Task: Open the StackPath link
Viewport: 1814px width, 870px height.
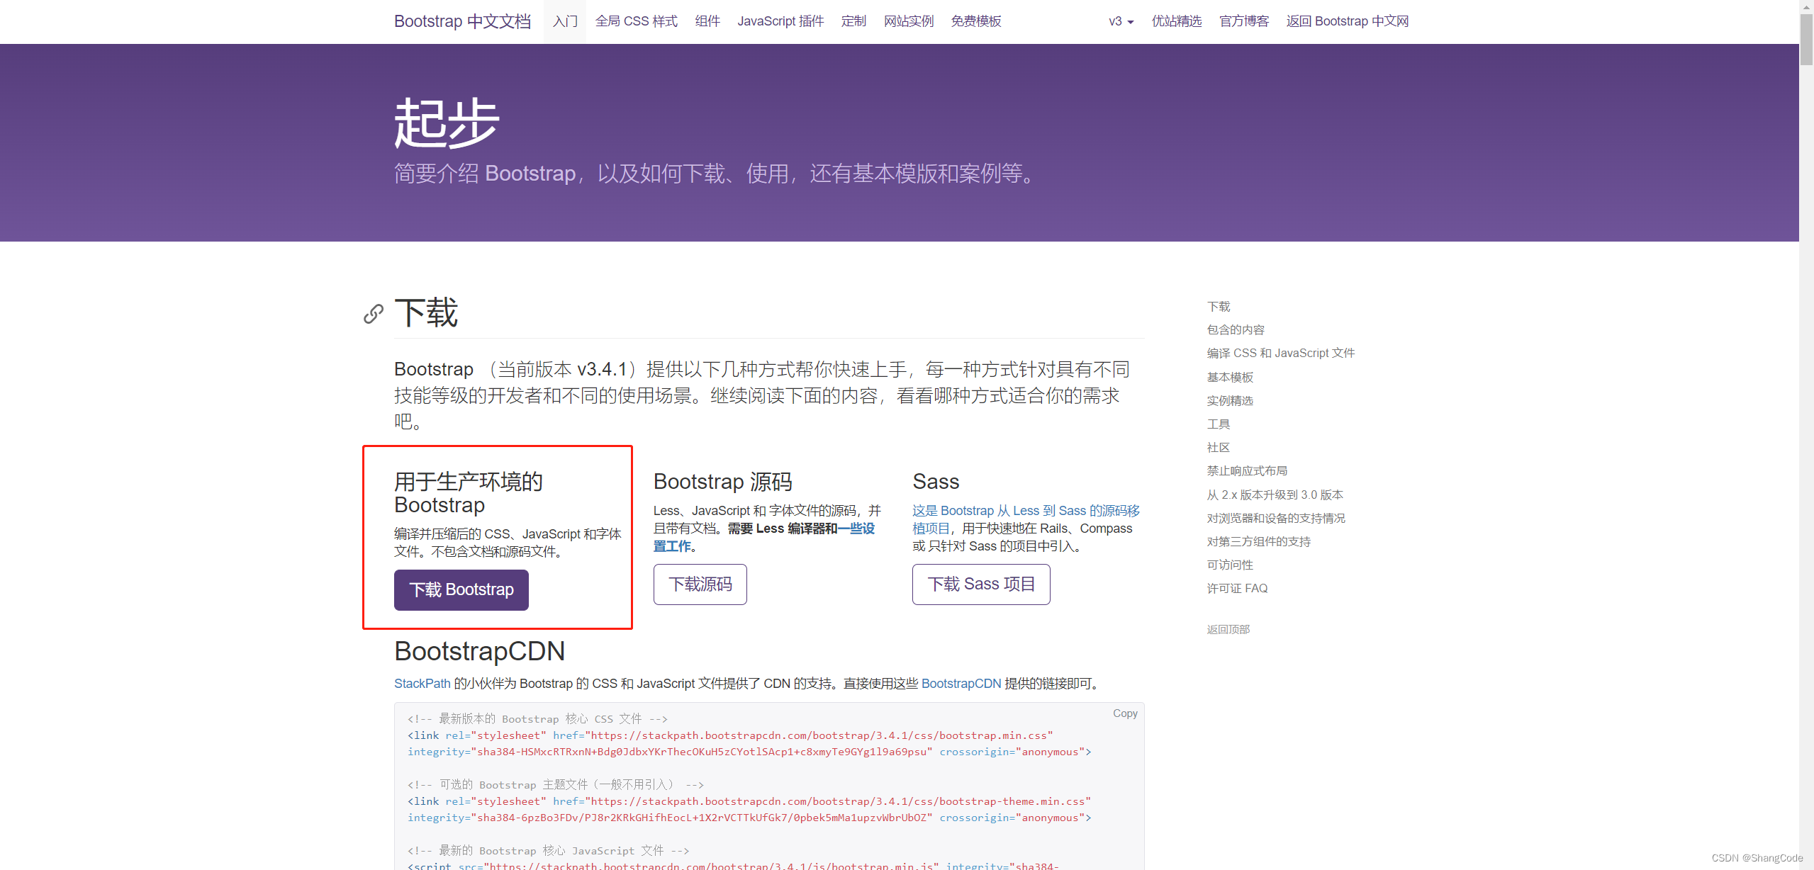Action: click(x=422, y=684)
